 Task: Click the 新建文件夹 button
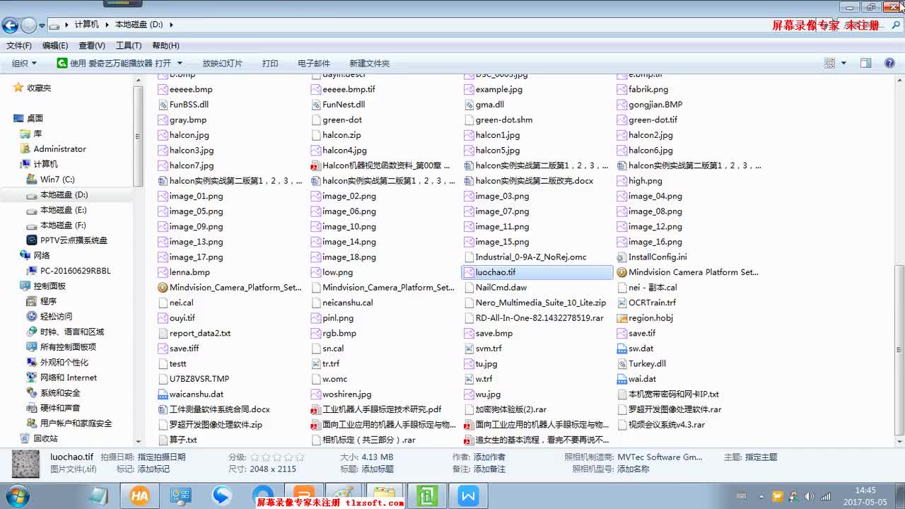[x=369, y=63]
